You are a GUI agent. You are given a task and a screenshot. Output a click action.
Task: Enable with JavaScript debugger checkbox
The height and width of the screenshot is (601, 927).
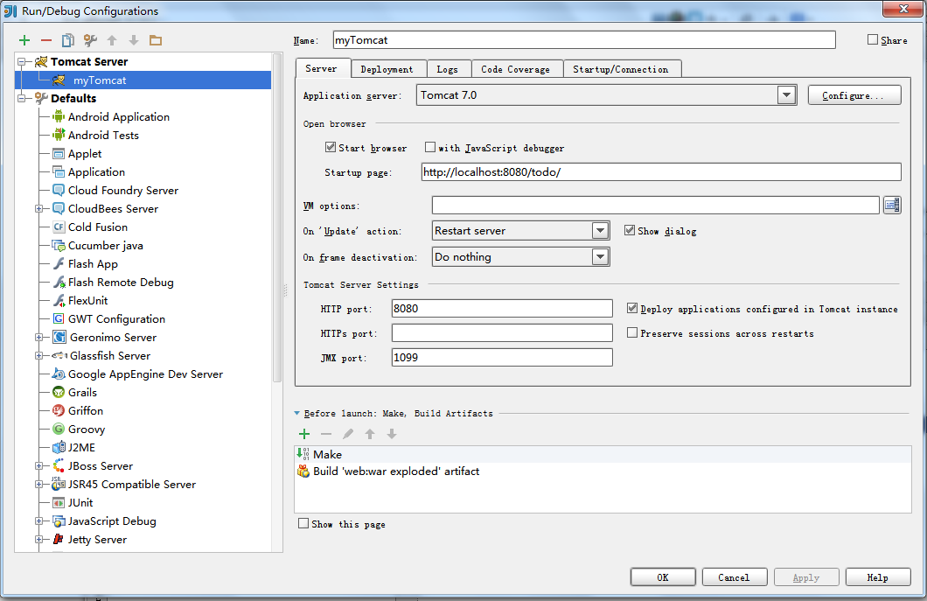click(x=430, y=147)
